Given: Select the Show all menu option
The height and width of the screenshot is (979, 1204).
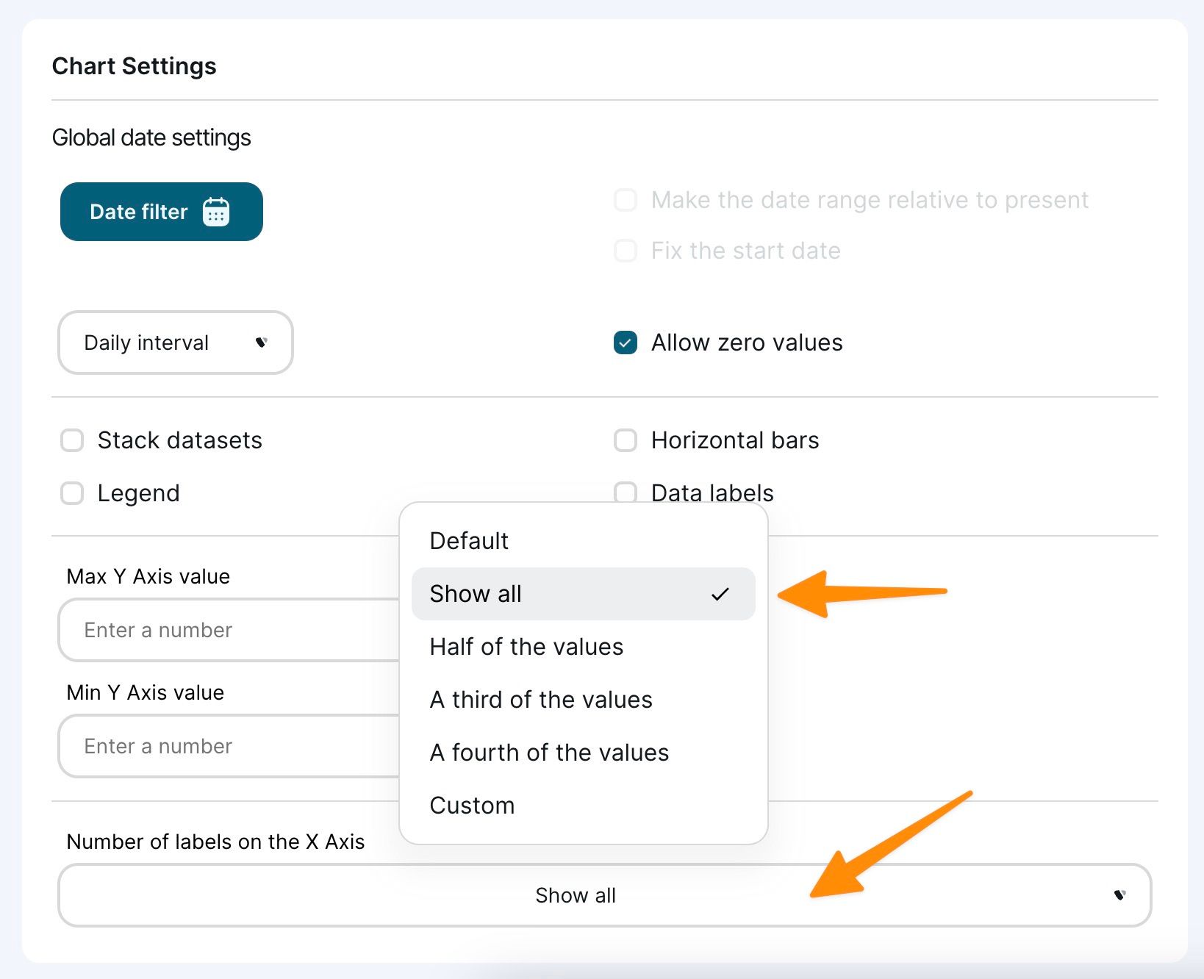Looking at the screenshot, I should [x=476, y=594].
